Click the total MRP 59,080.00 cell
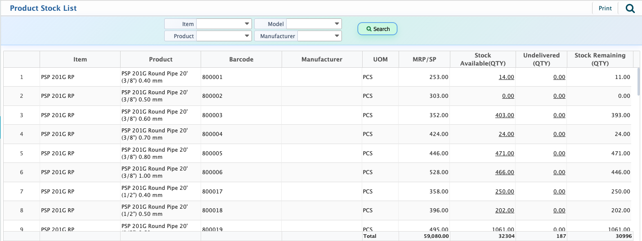The image size is (642, 241). tap(424, 236)
